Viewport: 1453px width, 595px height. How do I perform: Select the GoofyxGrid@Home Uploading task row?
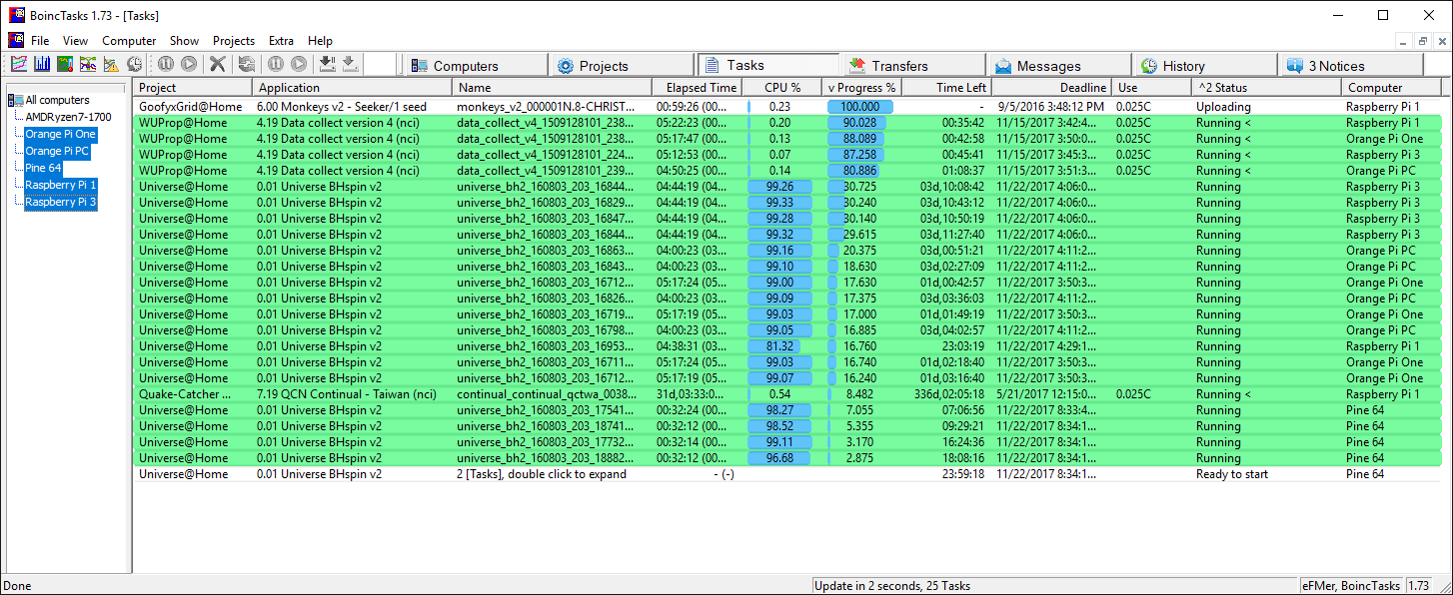tap(788, 107)
